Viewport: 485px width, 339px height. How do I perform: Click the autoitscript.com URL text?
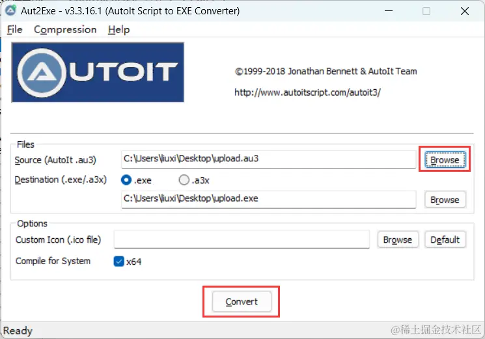point(307,92)
